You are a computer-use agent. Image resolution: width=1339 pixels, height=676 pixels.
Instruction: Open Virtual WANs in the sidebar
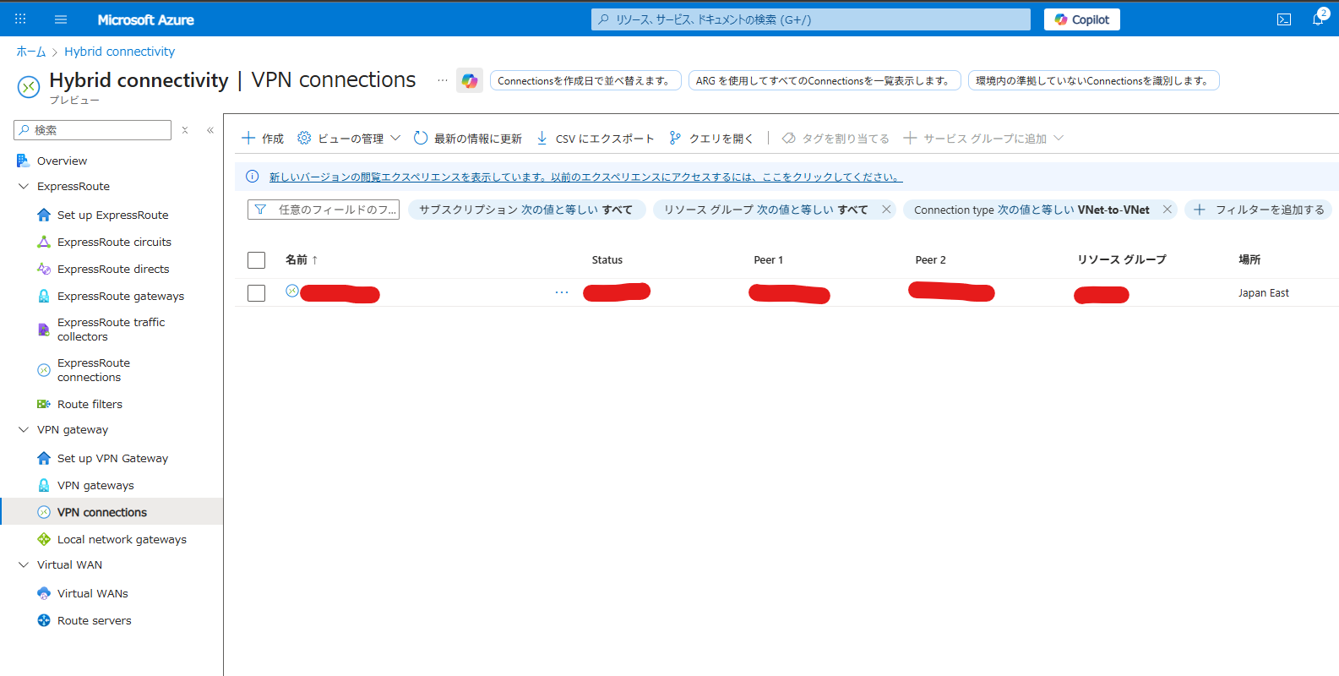(93, 593)
